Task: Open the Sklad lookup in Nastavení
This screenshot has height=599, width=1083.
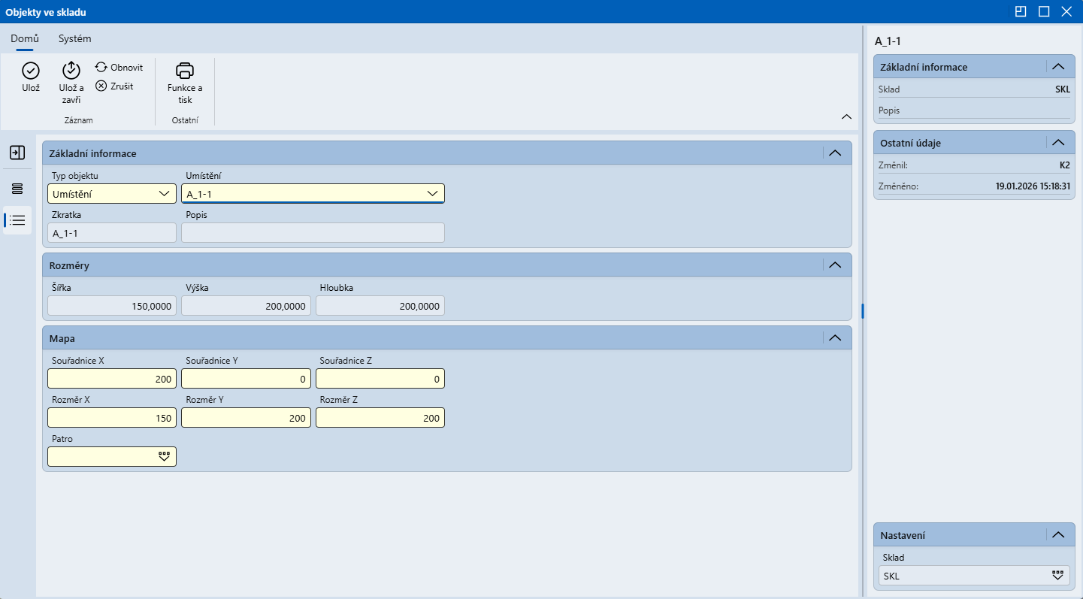Action: coord(1058,576)
